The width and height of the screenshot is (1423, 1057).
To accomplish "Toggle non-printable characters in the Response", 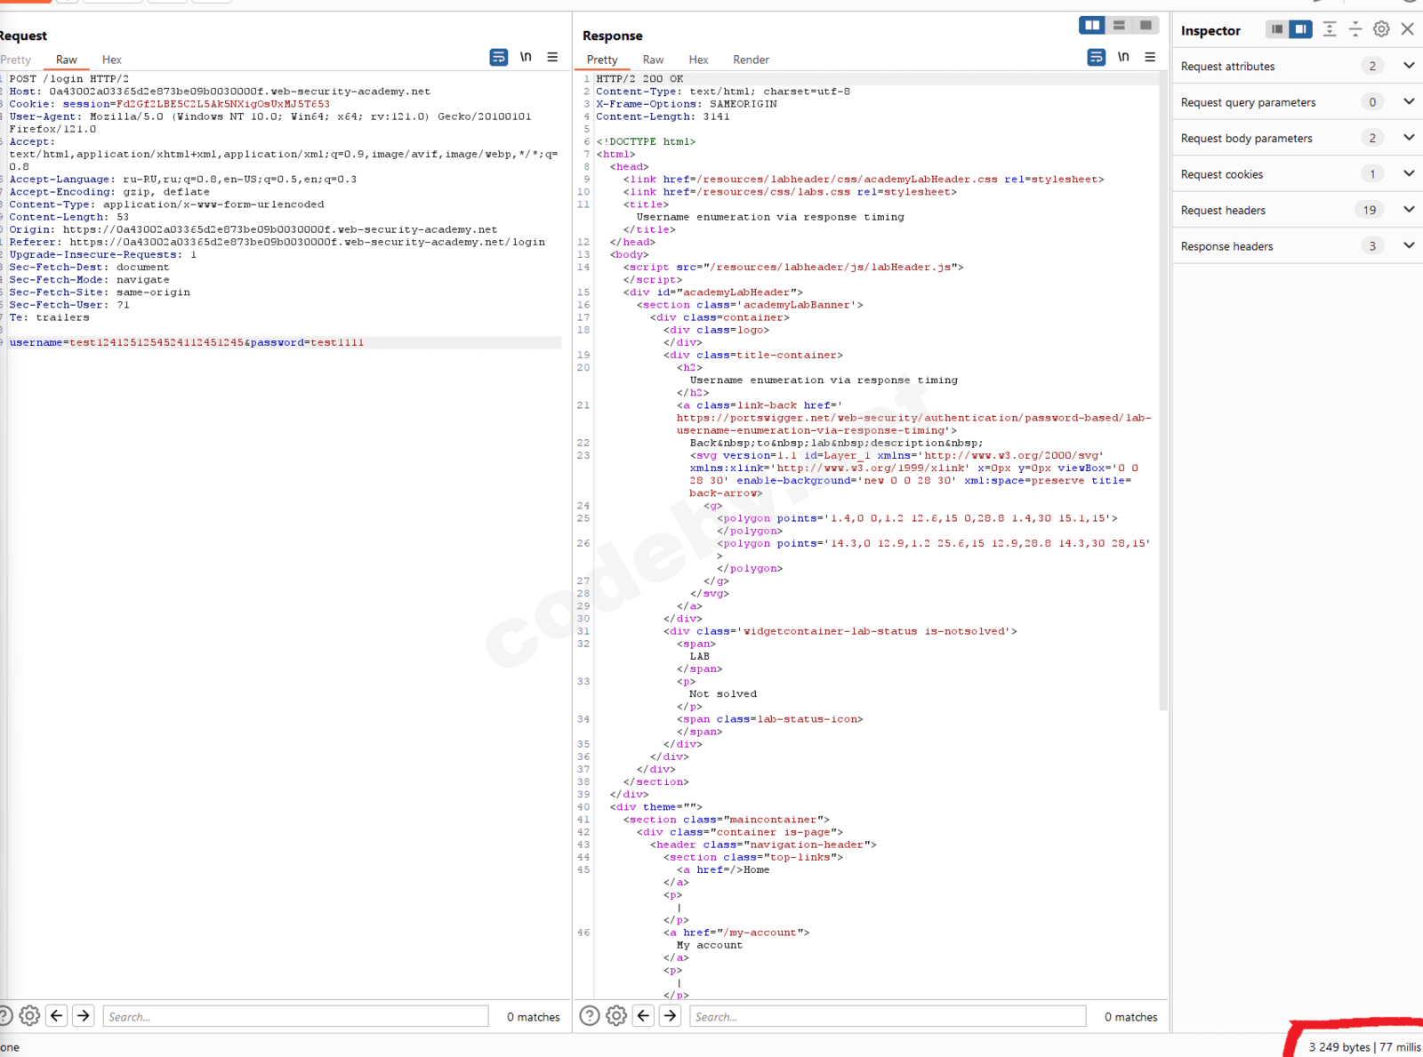I will click(1123, 58).
